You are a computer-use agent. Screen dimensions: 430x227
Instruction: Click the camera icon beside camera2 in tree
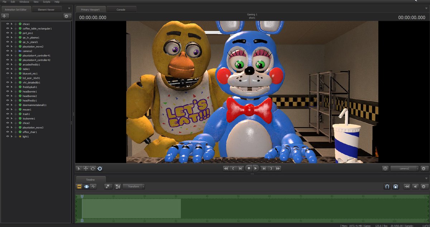click(20, 51)
